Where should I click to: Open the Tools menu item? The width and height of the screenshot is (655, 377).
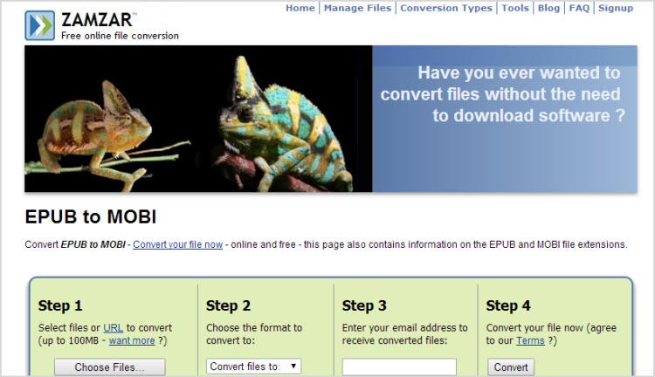(515, 8)
